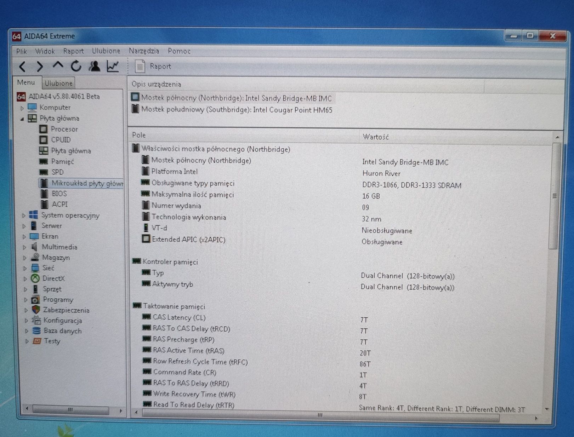Viewport: 574px width, 437px height.
Task: Switch to the Ulubione tab
Action: click(x=58, y=83)
